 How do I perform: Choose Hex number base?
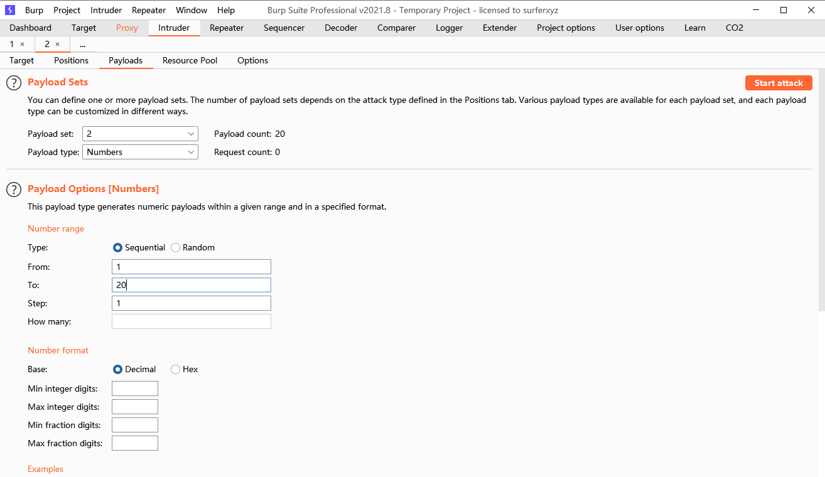(x=175, y=370)
